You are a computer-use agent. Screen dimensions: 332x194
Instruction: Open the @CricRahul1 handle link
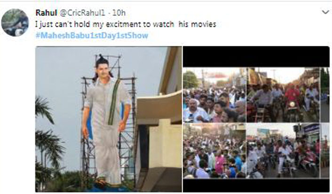pyautogui.click(x=82, y=13)
